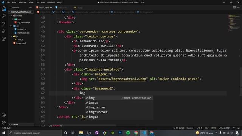The image size is (242, 136).
Task: Choose the img:z suggestion
Action: tap(119, 117)
